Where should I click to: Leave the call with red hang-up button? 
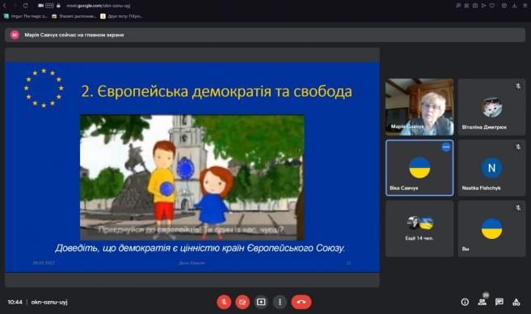[x=301, y=302]
